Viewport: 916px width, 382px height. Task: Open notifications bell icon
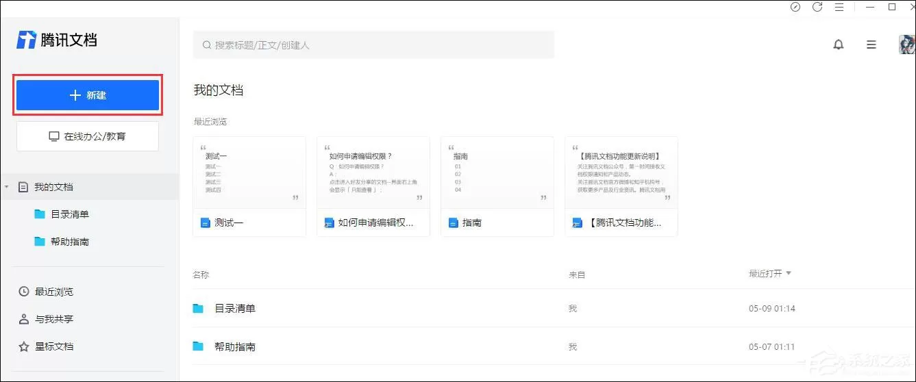[x=839, y=44]
